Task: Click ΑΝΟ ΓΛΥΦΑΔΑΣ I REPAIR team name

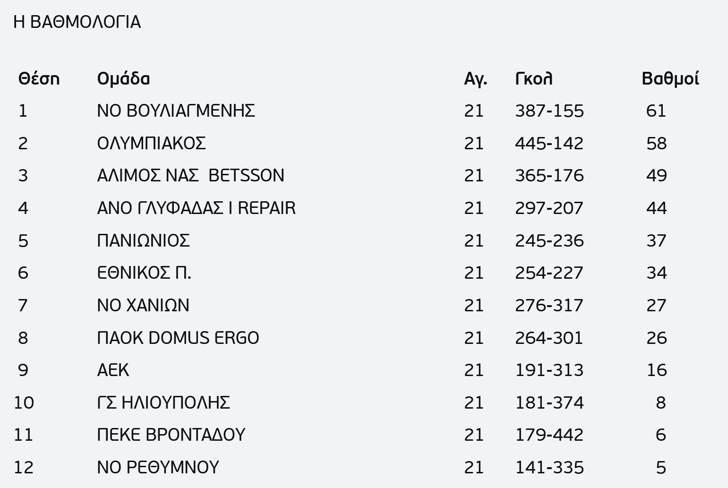Action: [x=196, y=208]
